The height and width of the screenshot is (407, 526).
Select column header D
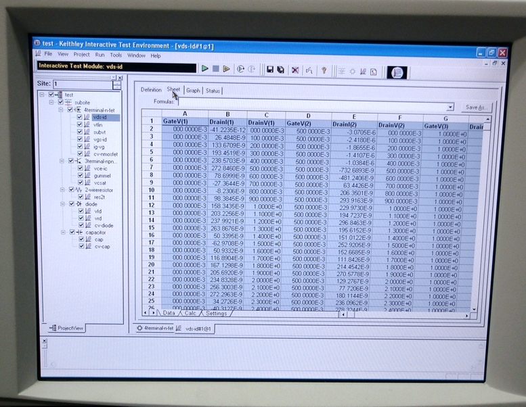click(308, 116)
